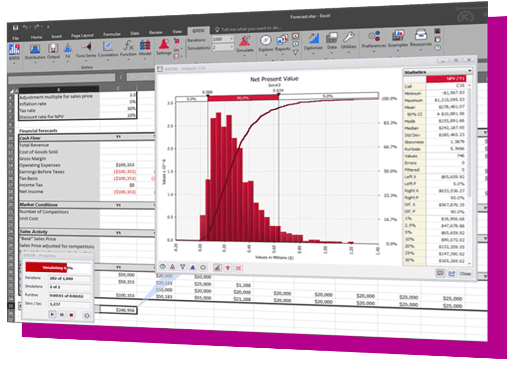The width and height of the screenshot is (507, 372).
Task: Click the play button in Progress window
Action: click(x=52, y=314)
